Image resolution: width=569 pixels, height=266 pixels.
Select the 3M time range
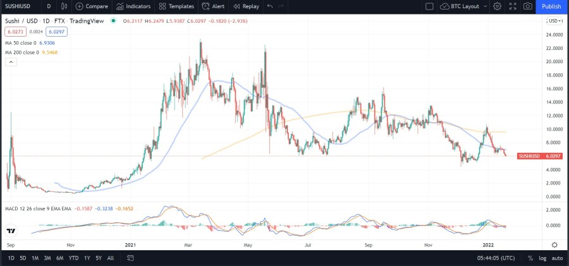coord(47,258)
